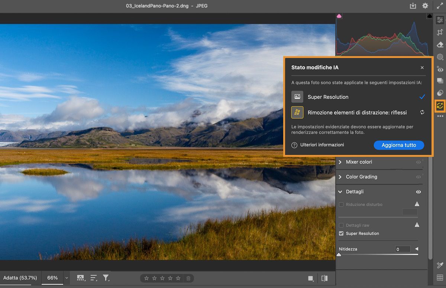This screenshot has width=446, height=288.
Task: Click the Rimozione elementi di distrazione icon
Action: coord(297,112)
